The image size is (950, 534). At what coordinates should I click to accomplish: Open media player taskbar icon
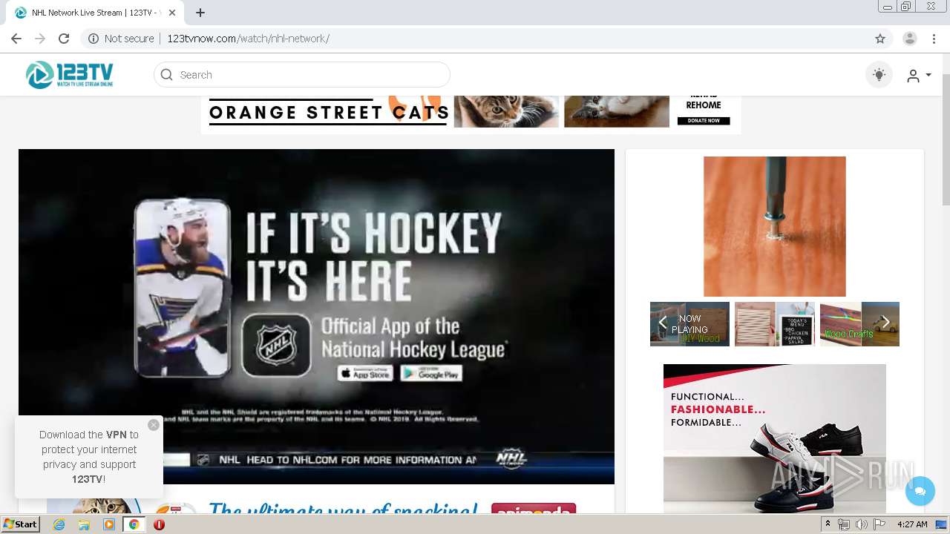click(x=109, y=524)
